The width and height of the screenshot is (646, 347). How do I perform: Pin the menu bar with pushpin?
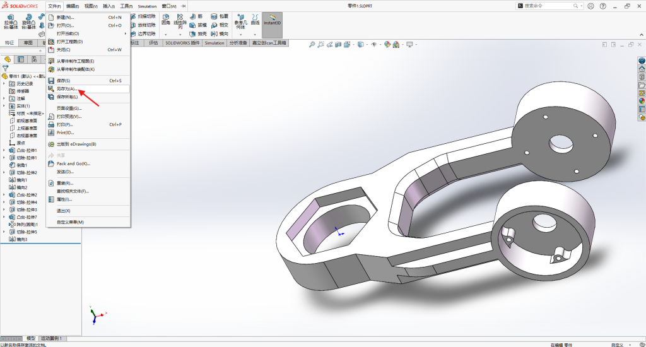[x=184, y=6]
